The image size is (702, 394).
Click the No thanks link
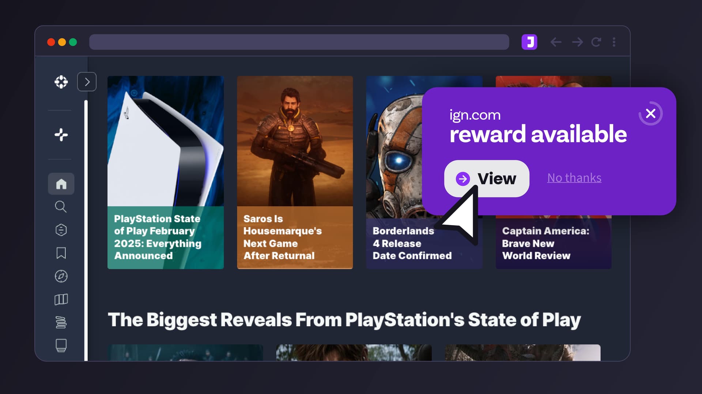coord(574,178)
